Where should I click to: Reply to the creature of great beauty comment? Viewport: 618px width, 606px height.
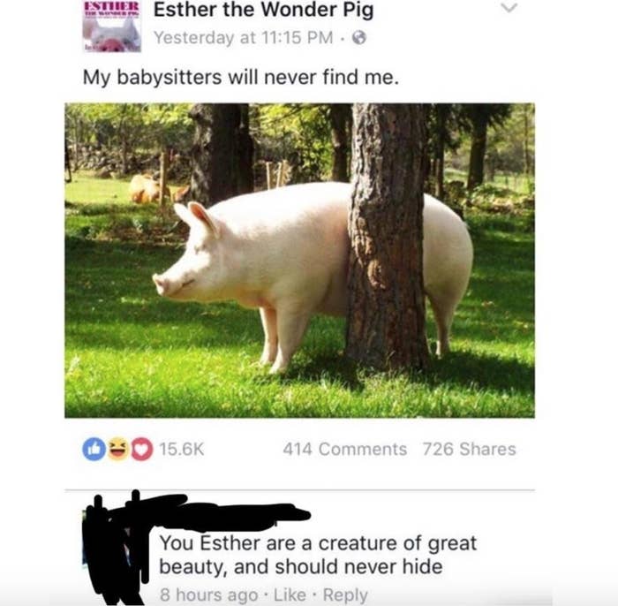345,595
